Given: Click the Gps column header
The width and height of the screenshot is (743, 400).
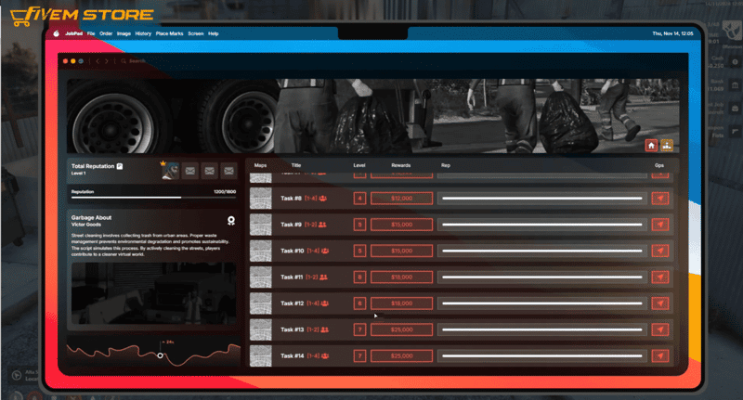Looking at the screenshot, I should pos(659,165).
